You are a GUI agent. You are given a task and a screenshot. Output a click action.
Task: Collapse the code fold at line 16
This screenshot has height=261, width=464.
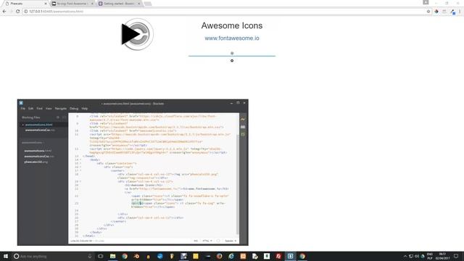[x=80, y=167]
